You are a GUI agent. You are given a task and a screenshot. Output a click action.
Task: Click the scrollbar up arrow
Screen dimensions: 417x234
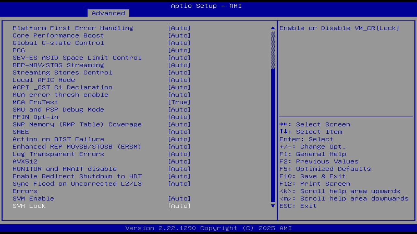pyautogui.click(x=272, y=28)
